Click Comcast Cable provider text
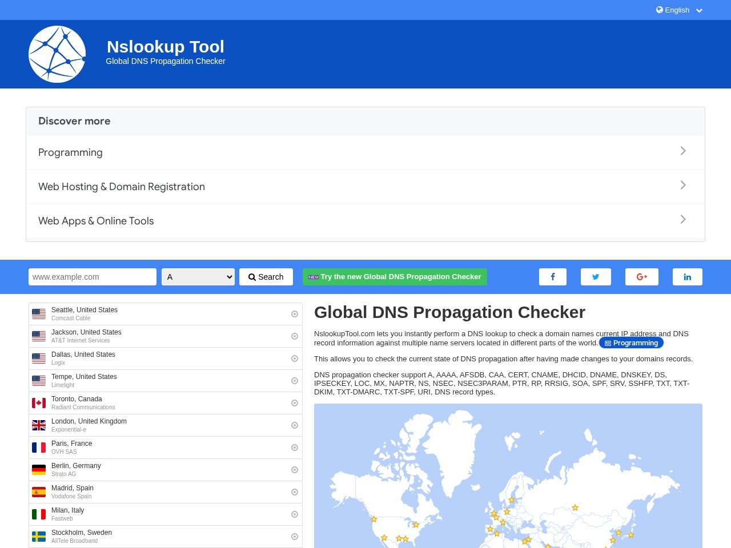 [x=71, y=319]
